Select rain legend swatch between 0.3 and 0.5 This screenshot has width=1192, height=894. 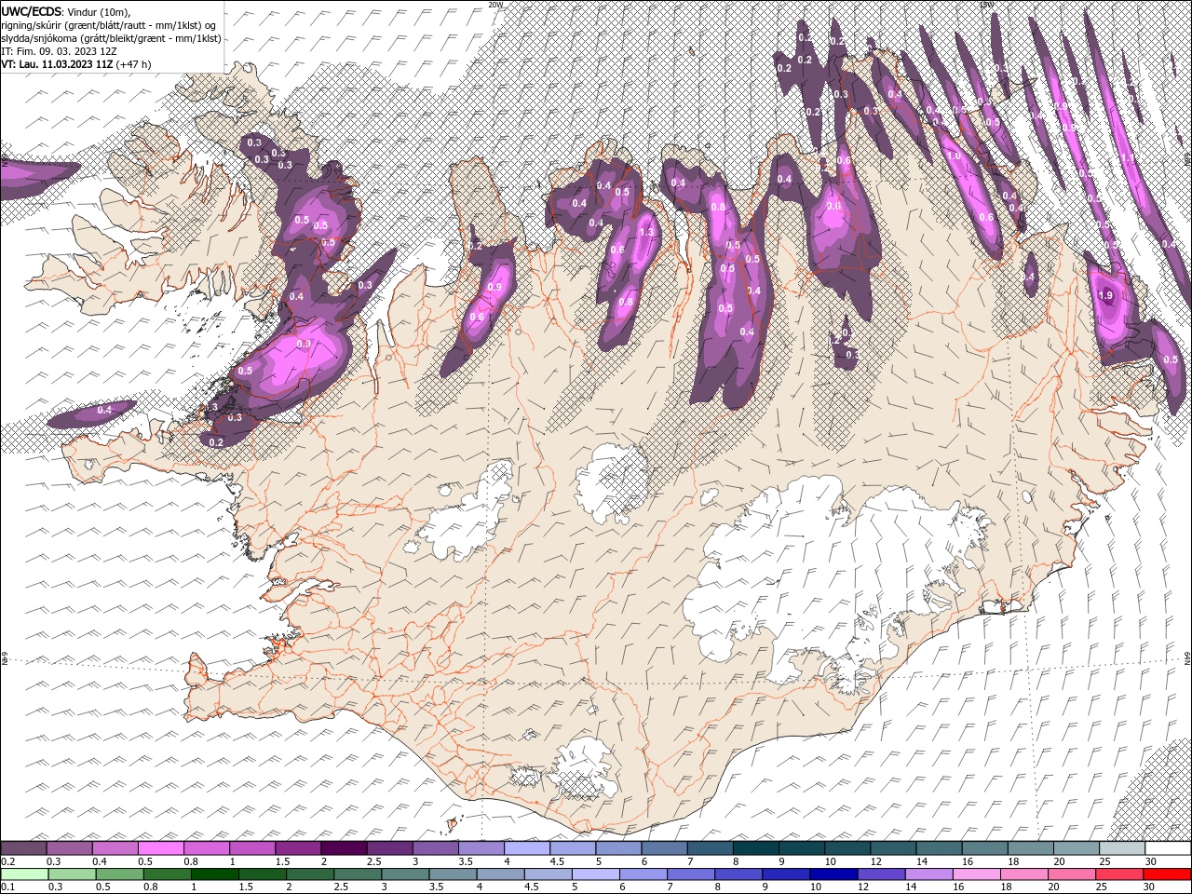pyautogui.click(x=73, y=874)
